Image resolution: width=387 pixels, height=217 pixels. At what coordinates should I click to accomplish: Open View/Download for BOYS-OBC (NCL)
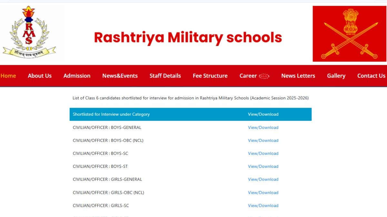pyautogui.click(x=263, y=140)
